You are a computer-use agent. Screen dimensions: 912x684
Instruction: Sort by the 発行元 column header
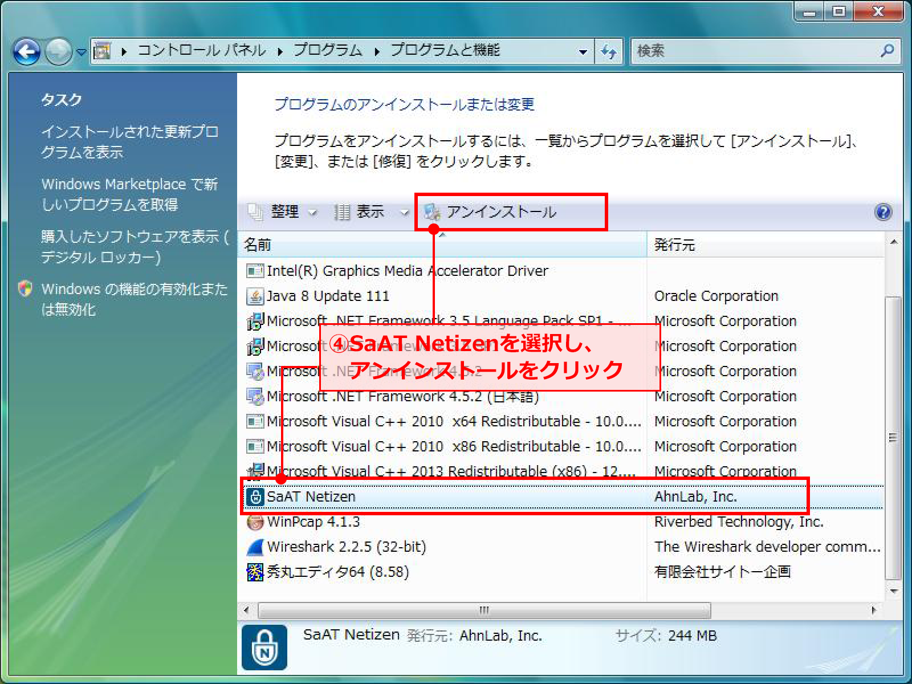(x=766, y=245)
